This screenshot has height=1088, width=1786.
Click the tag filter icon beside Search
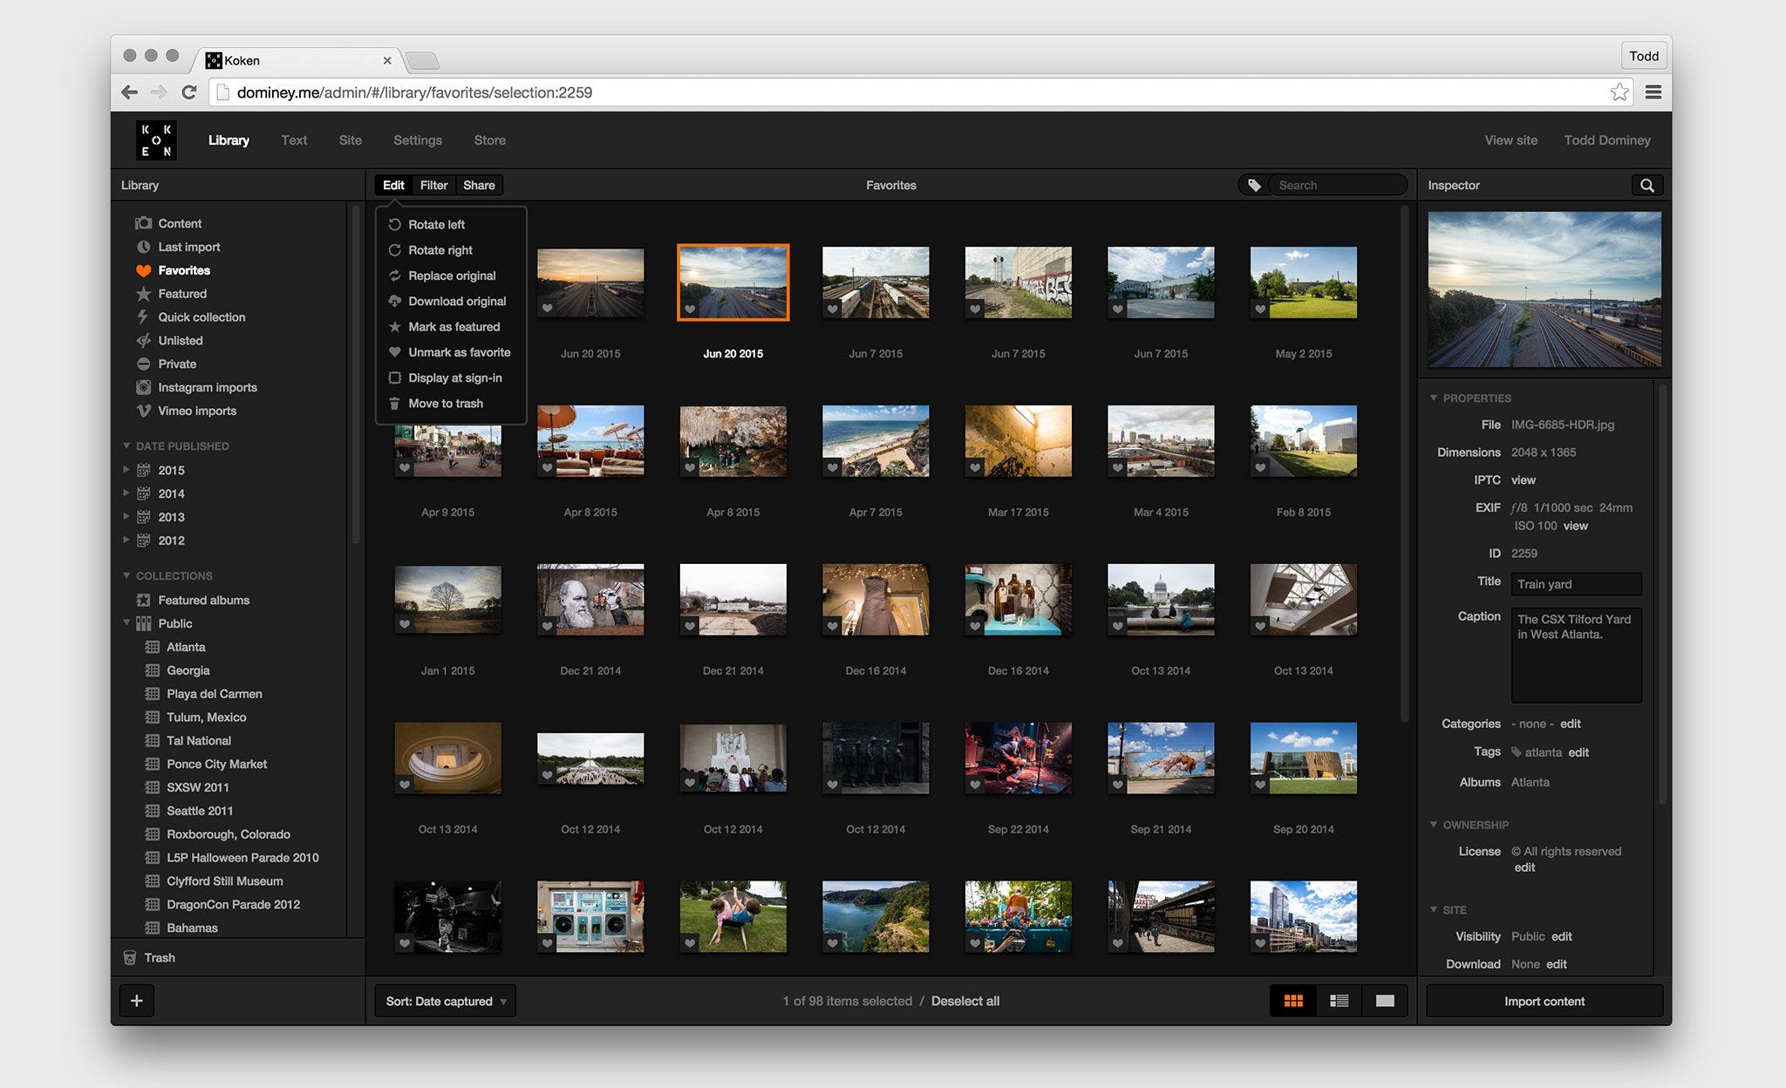(1254, 185)
